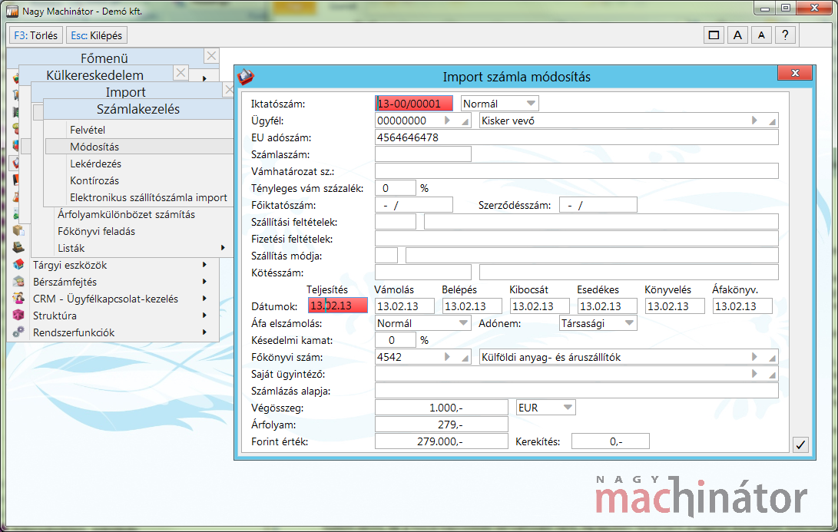Click the Esc: Kilépés button
The width and height of the screenshot is (838, 532).
(97, 35)
